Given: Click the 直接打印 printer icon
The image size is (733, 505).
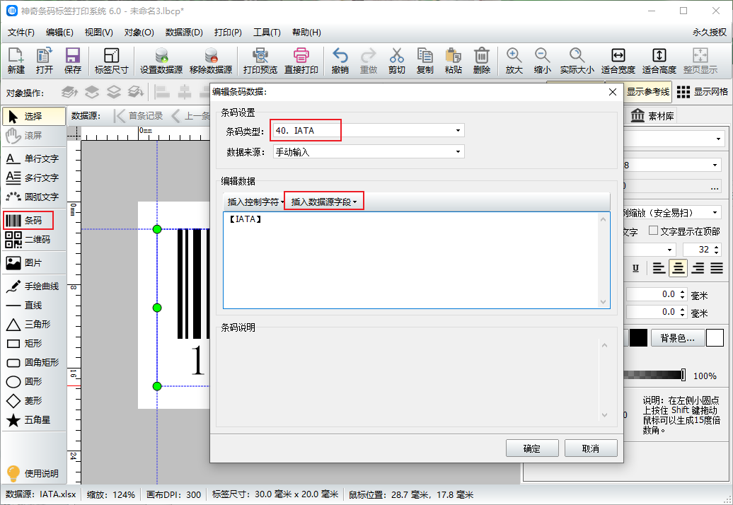Looking at the screenshot, I should pos(301,61).
